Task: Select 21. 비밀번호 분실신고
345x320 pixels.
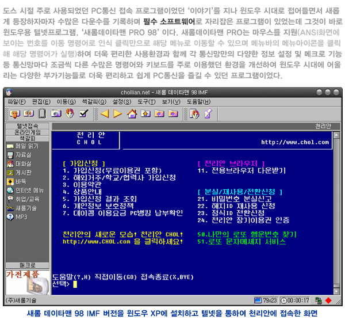Action: [235, 199]
